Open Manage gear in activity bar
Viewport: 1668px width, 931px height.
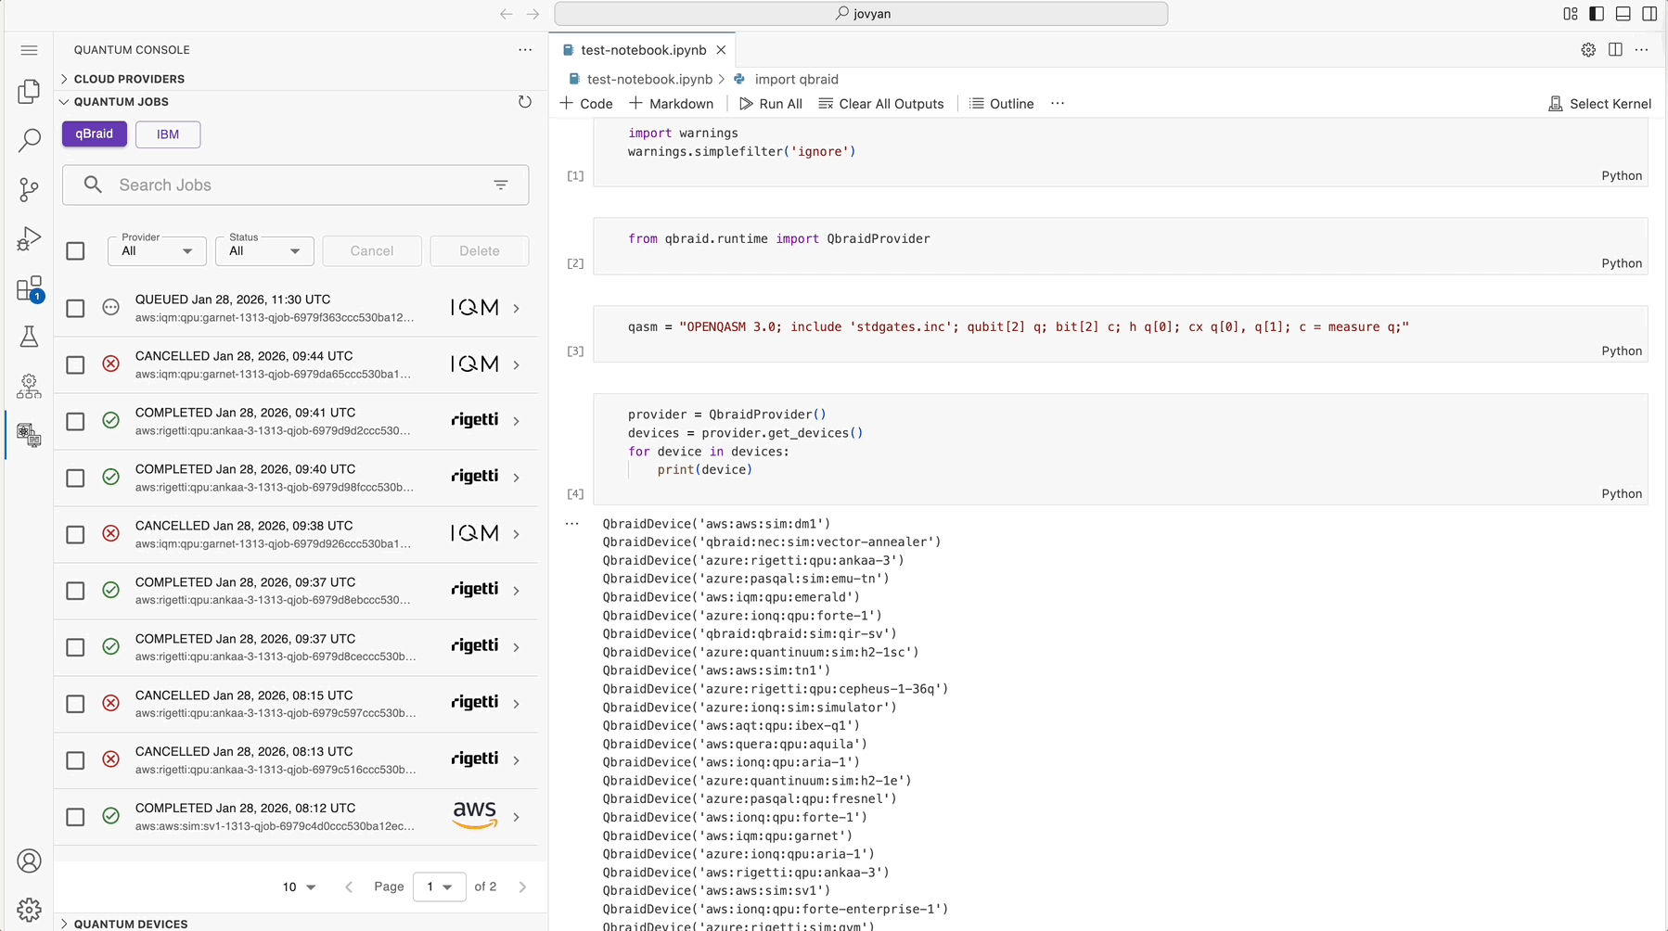29,910
